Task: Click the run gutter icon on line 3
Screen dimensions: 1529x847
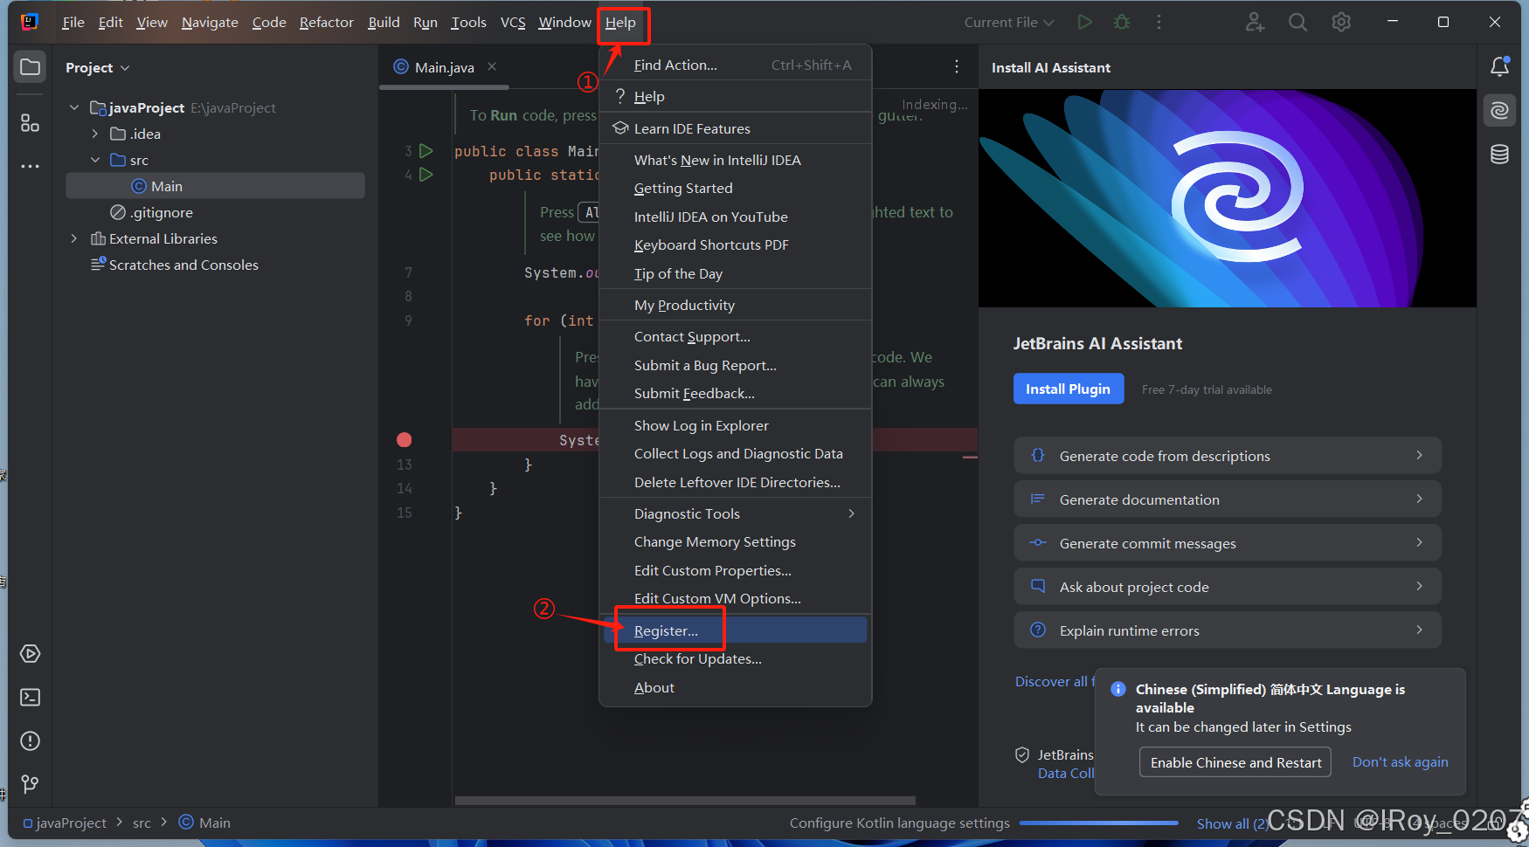Action: 426,151
